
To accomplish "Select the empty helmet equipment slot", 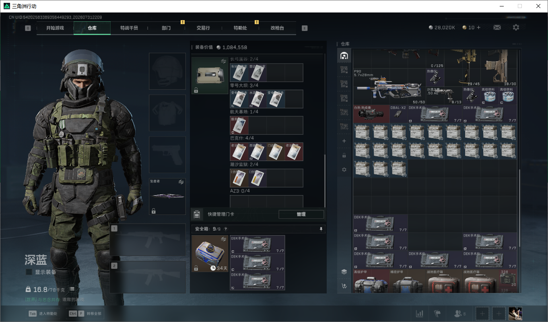I will pos(167,71).
